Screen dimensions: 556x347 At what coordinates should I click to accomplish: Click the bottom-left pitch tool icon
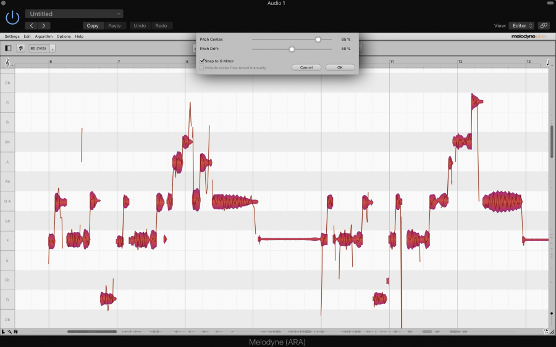click(x=9, y=332)
